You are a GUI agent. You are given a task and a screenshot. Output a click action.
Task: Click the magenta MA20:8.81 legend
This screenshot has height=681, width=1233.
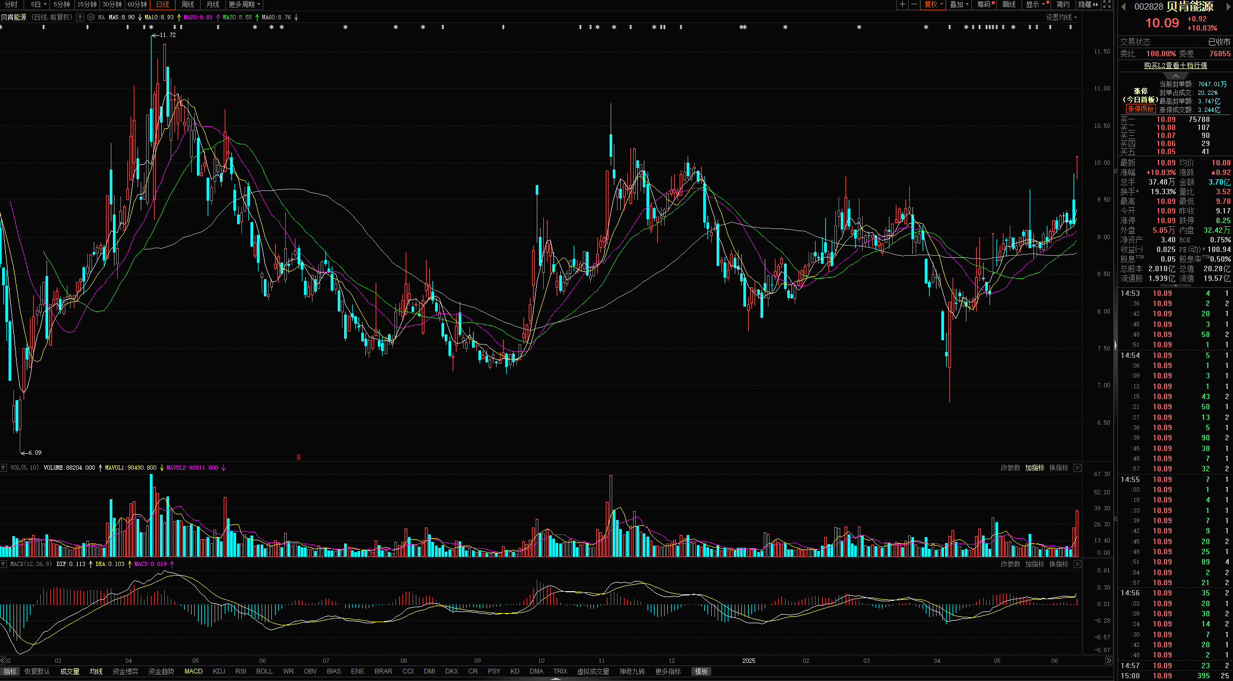pyautogui.click(x=198, y=17)
